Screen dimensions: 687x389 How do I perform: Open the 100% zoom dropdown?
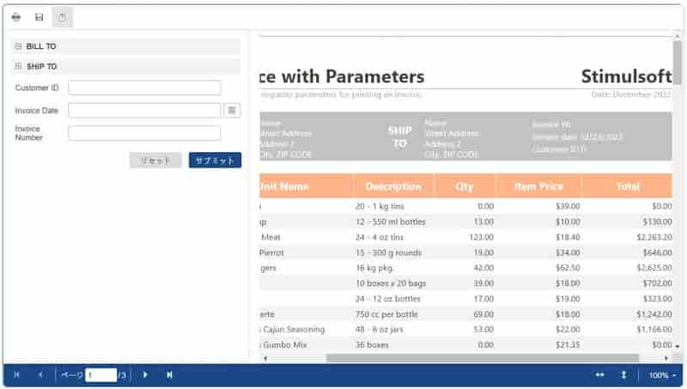point(662,375)
